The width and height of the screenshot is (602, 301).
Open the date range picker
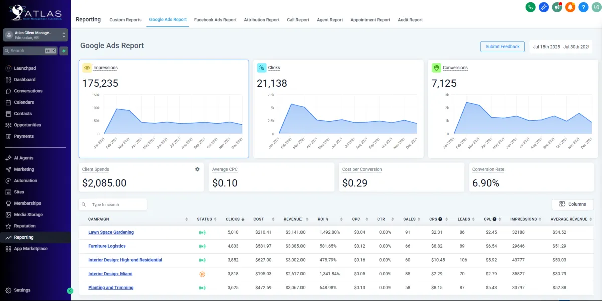pyautogui.click(x=560, y=47)
